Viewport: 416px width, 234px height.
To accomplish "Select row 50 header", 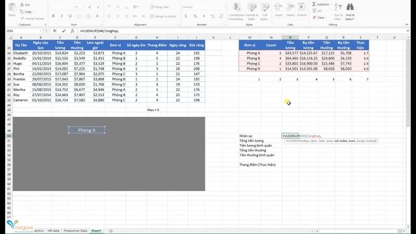I will click(x=8, y=136).
